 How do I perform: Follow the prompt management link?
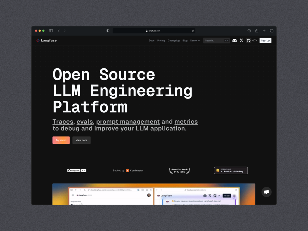(x=128, y=122)
